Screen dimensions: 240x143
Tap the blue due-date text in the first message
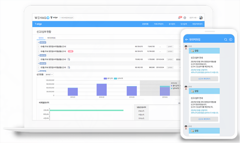pos(204,71)
